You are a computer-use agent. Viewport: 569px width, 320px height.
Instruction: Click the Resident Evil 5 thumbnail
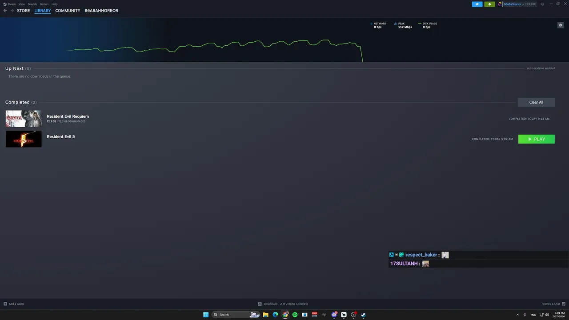[x=24, y=139]
